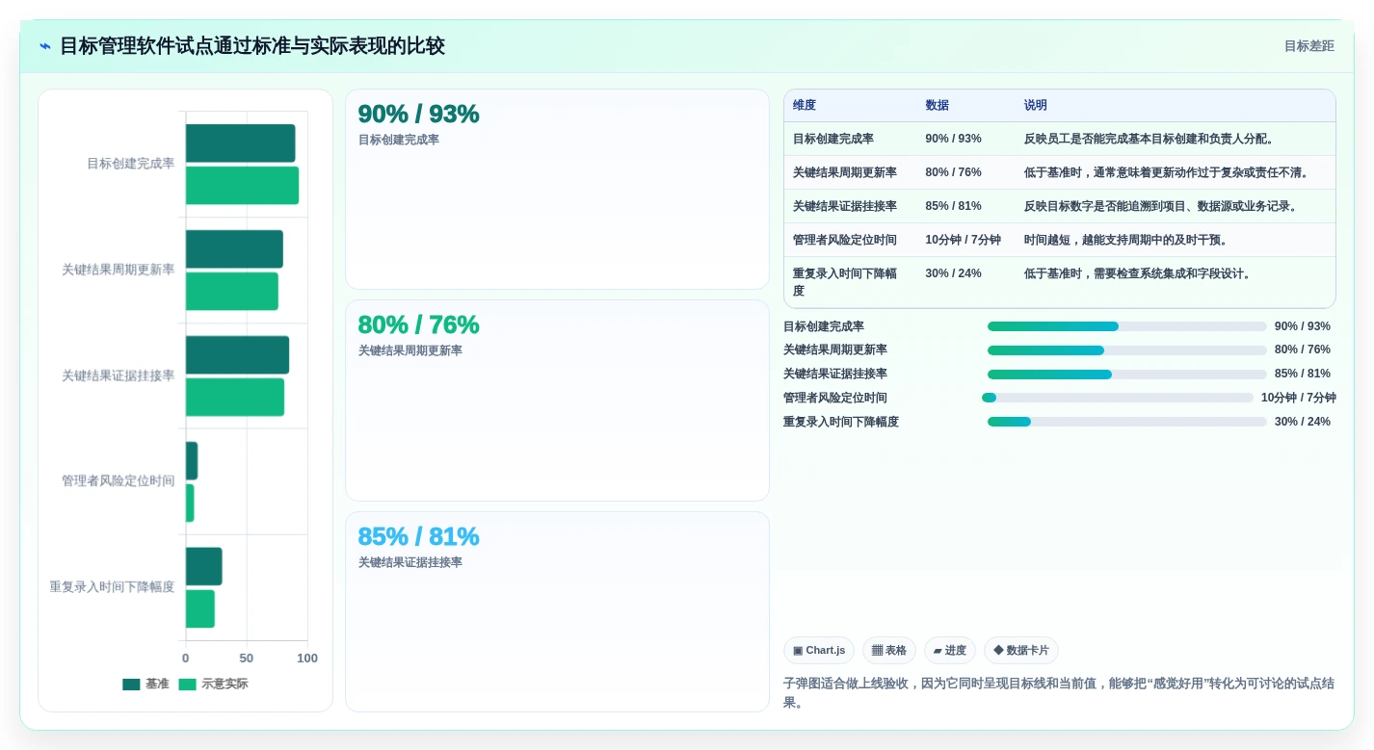Click the note 时间越短，越能支持周期中的及时干预。
Image resolution: width=1374 pixels, height=750 pixels.
pos(1126,241)
